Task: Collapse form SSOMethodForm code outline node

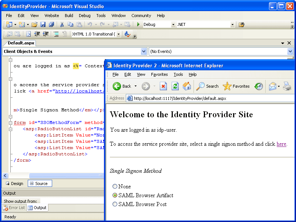Action: pos(11,123)
